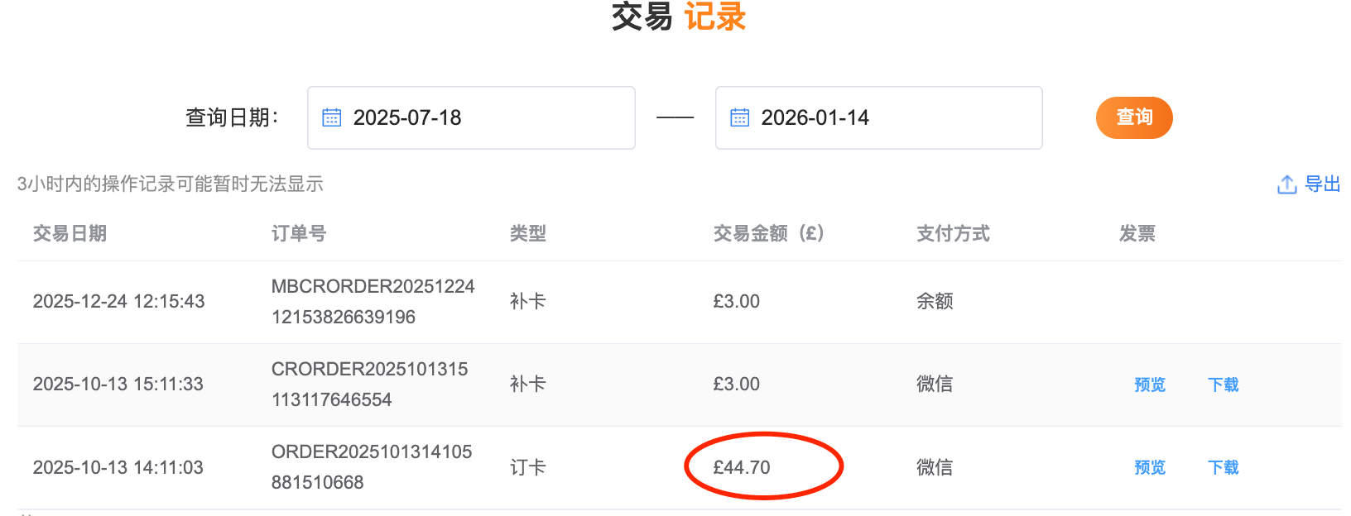Click 下载 for the 15:11:33 补卡 order
1351x516 pixels.
(1223, 385)
